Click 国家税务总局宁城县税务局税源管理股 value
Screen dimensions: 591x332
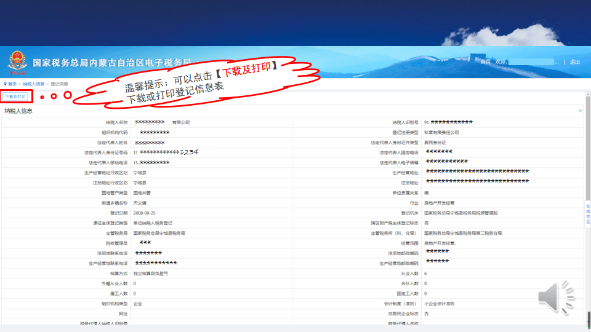pyautogui.click(x=461, y=213)
